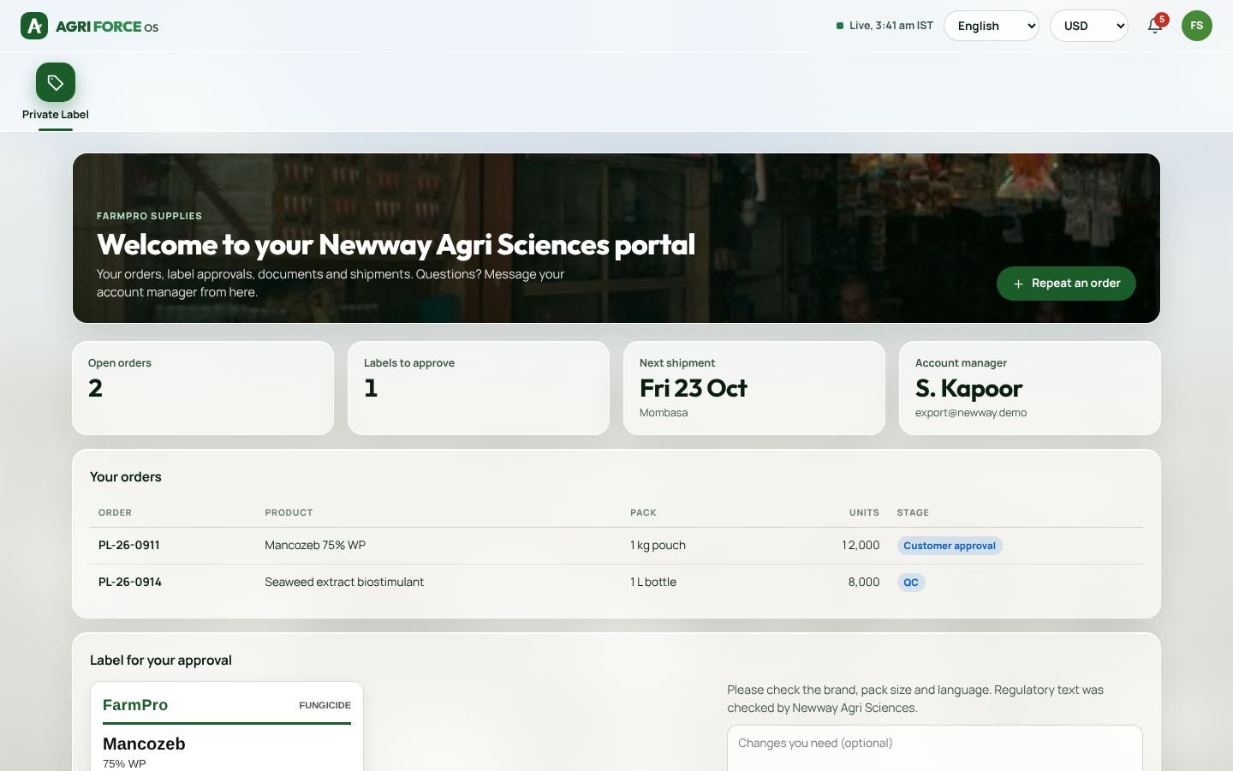The height and width of the screenshot is (771, 1233).
Task: Select the Private Label tab
Action: (56, 96)
